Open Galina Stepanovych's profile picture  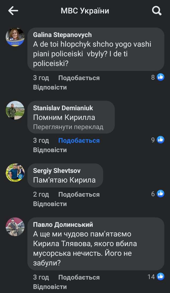tap(15, 37)
